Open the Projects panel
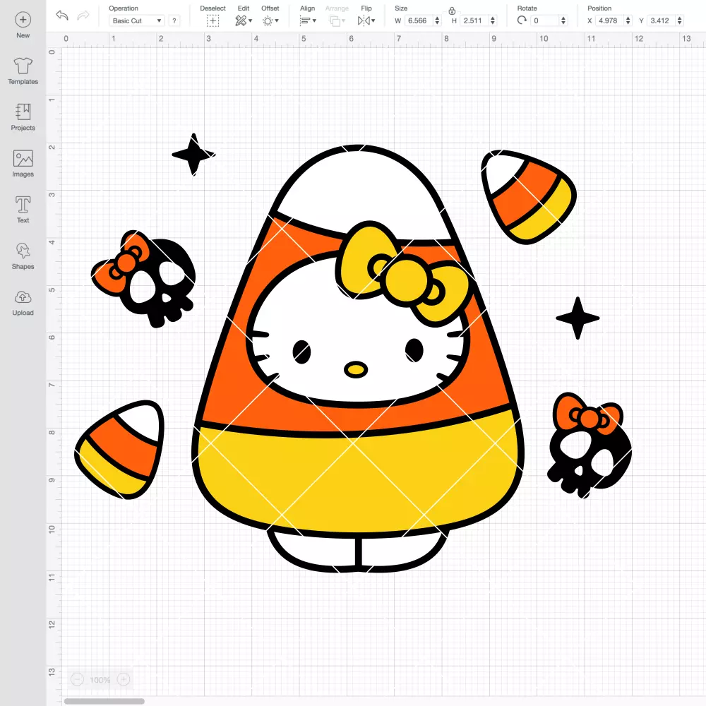706x706 pixels. pyautogui.click(x=23, y=117)
